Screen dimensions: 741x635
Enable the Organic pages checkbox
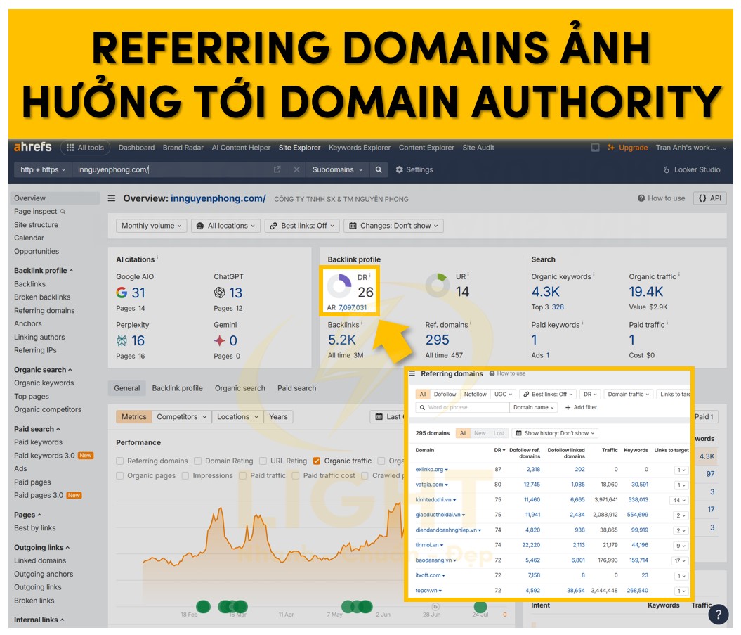pos(120,475)
